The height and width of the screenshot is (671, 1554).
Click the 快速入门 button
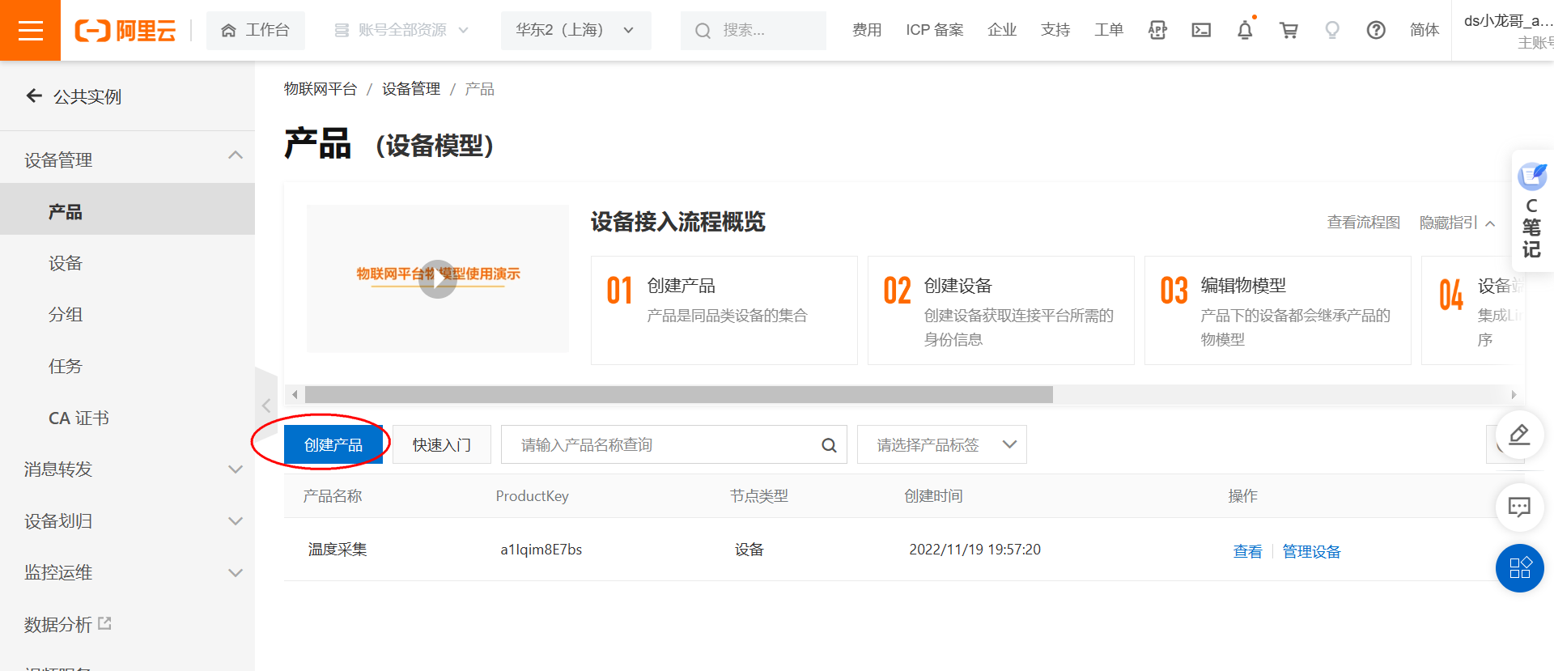click(442, 444)
